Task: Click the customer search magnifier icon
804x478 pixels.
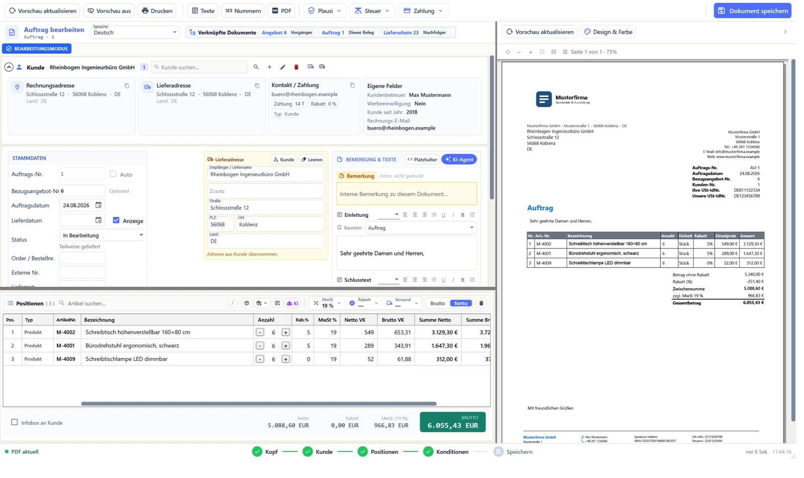Action: 256,67
